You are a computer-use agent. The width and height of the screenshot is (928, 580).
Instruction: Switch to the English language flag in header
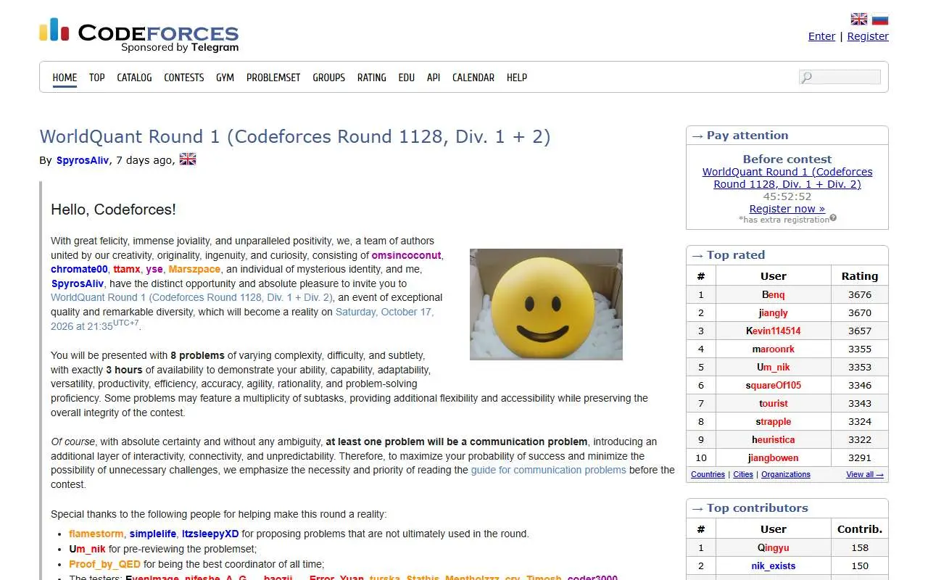[859, 20]
